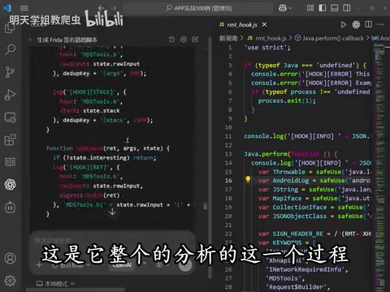Go back with title bar arrow
The height and width of the screenshot is (292, 390).
tap(102, 8)
